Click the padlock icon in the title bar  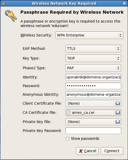[x=4, y=3]
